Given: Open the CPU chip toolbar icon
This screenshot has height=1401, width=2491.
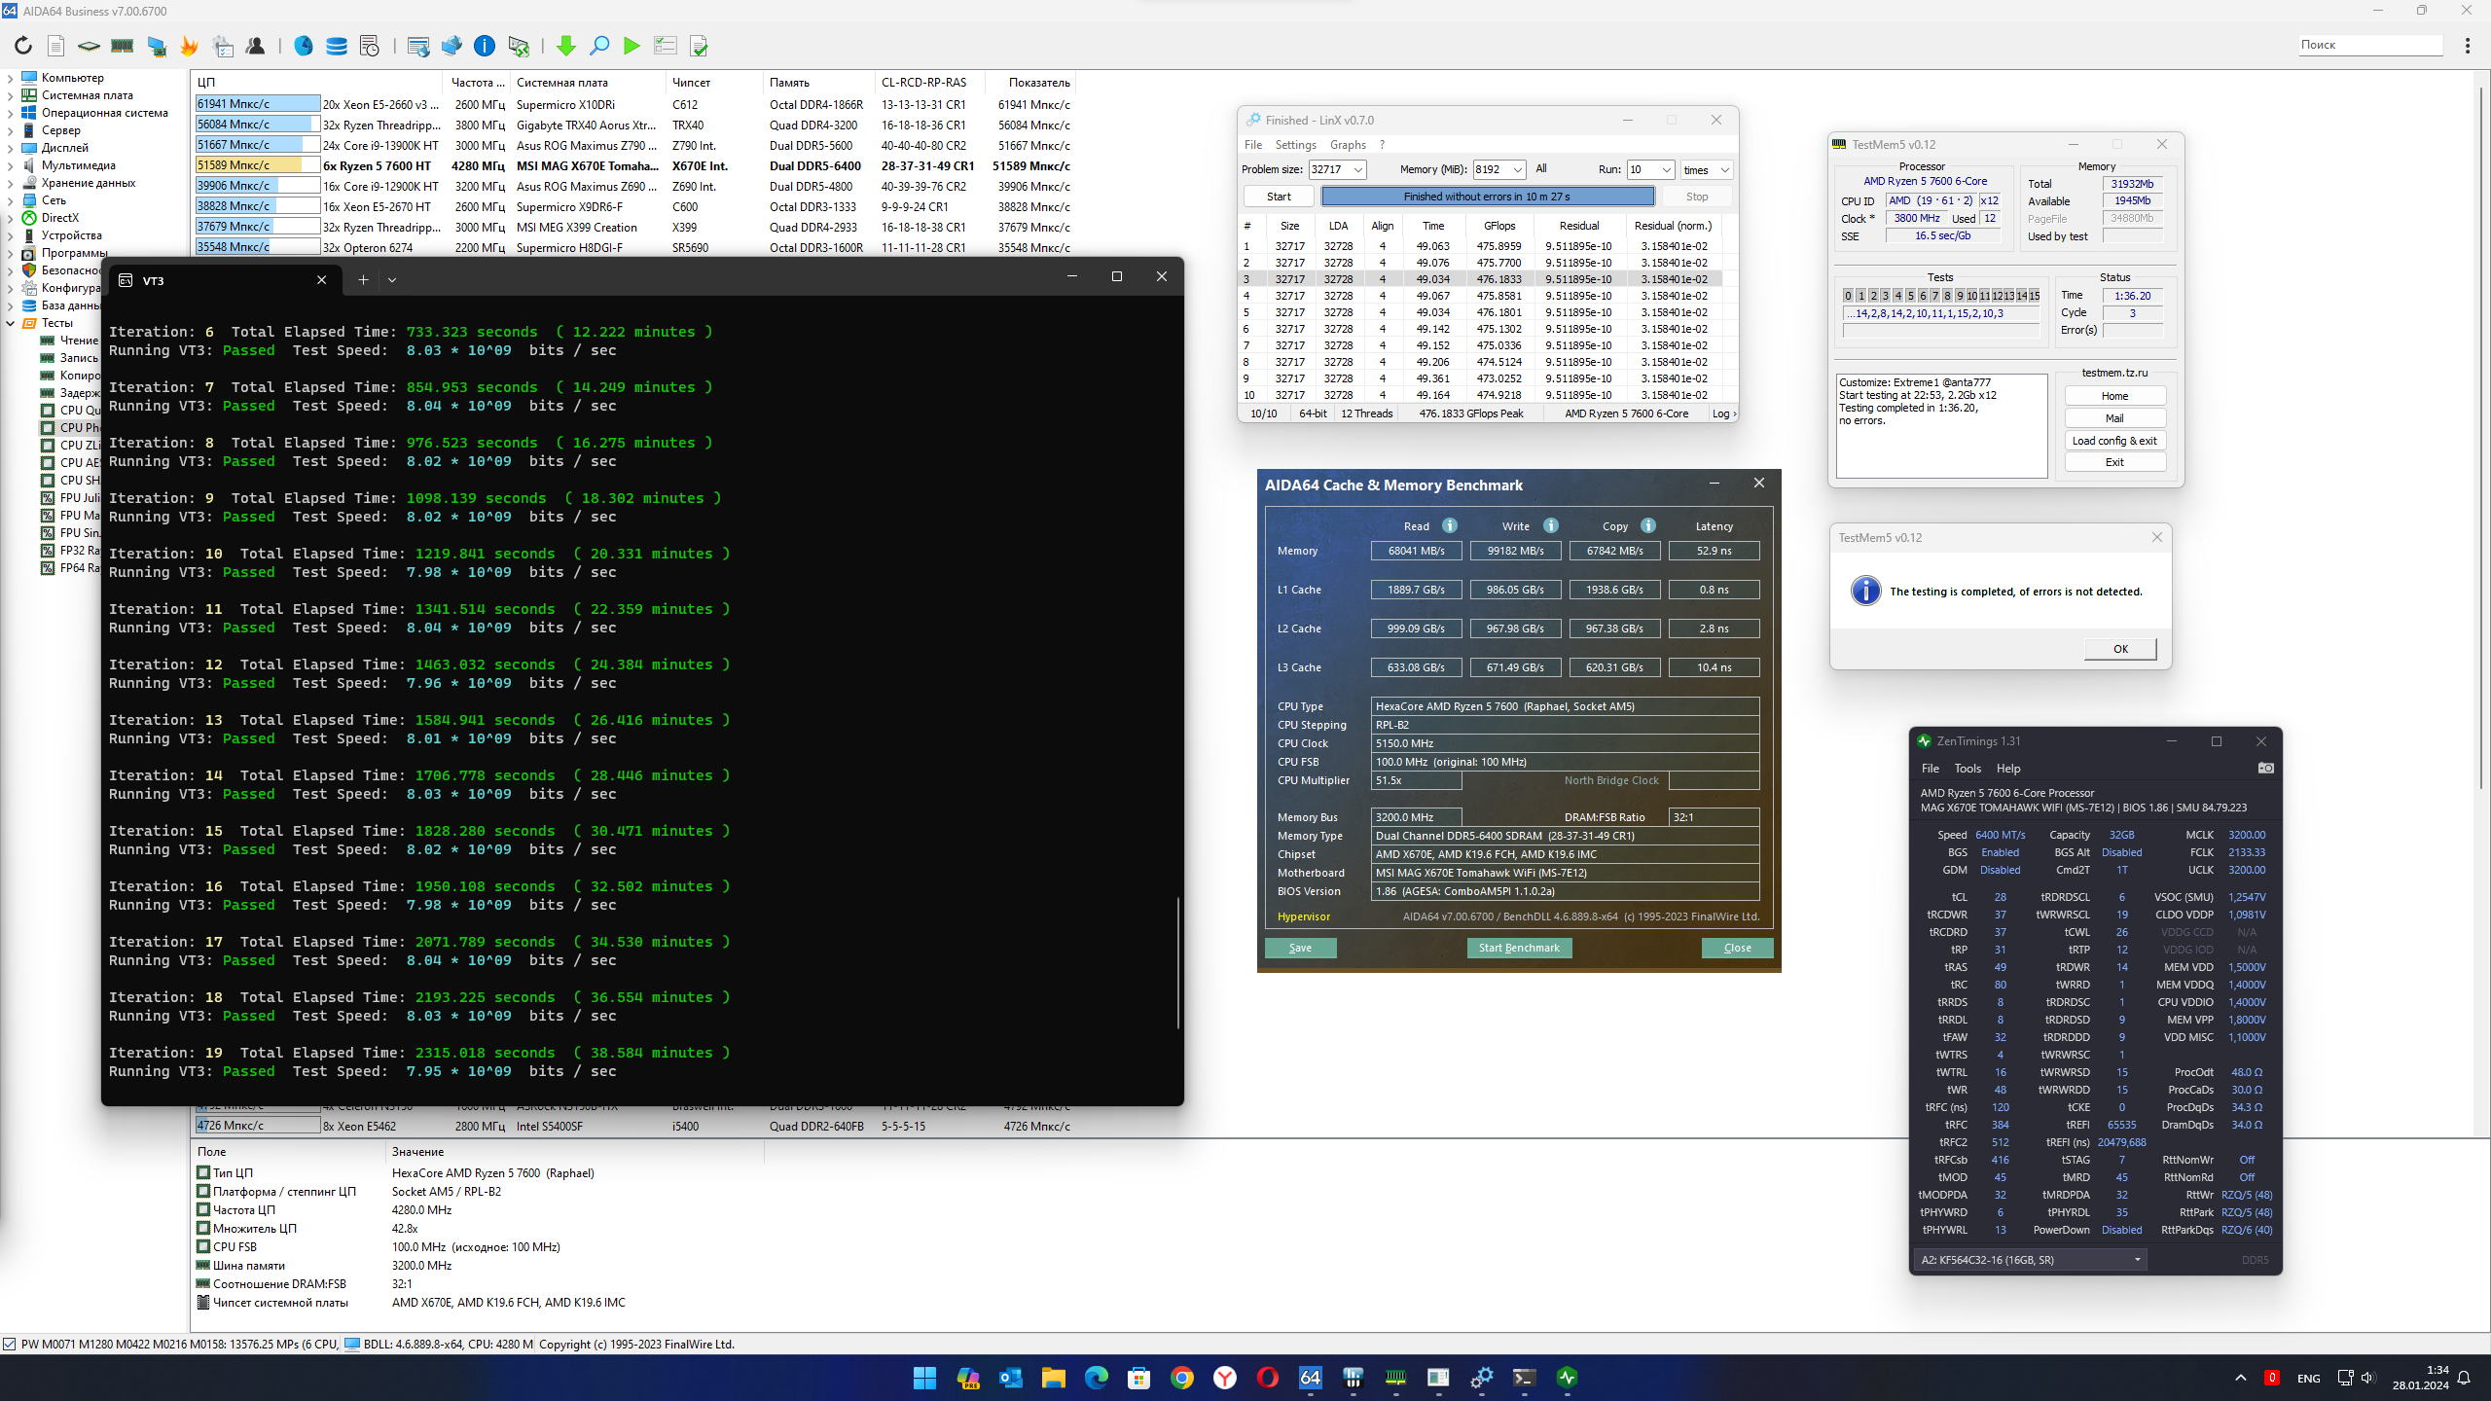Looking at the screenshot, I should [89, 46].
